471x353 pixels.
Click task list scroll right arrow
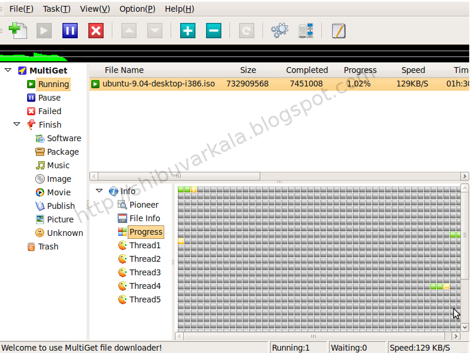[465, 176]
